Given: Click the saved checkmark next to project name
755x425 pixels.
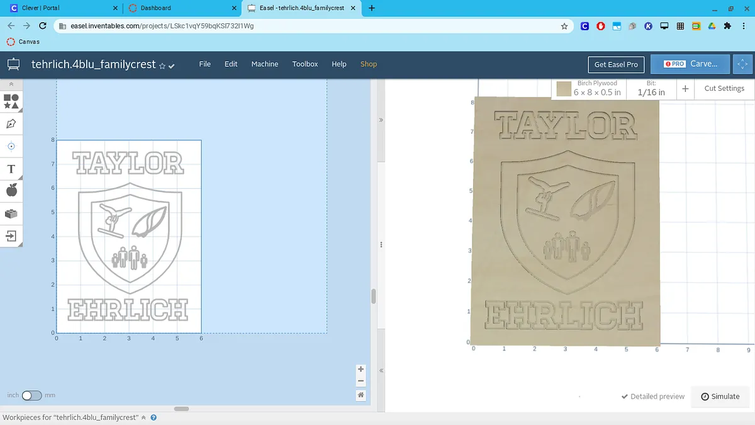Looking at the screenshot, I should tap(172, 65).
